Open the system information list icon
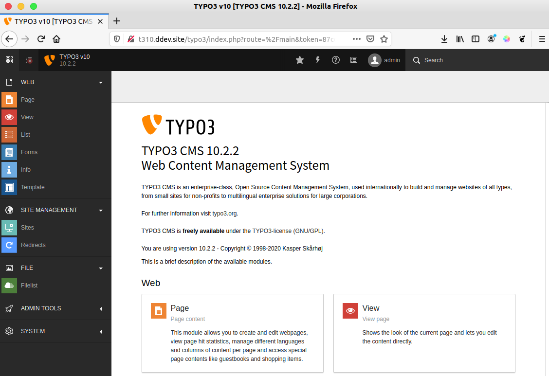Image resolution: width=549 pixels, height=376 pixels. pos(354,60)
